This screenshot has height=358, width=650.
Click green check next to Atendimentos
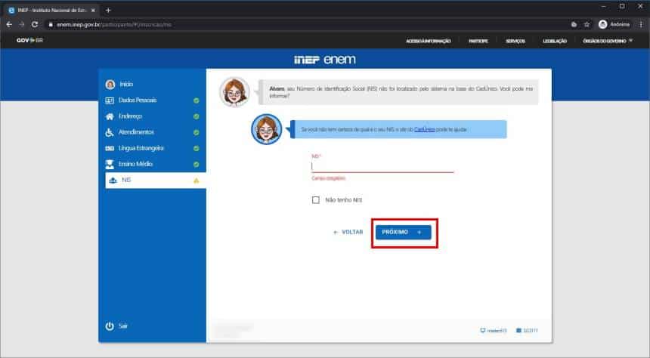(197, 133)
